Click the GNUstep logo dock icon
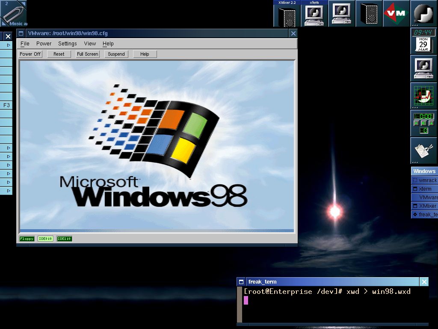Screen dimensions: 438x329 423,13
